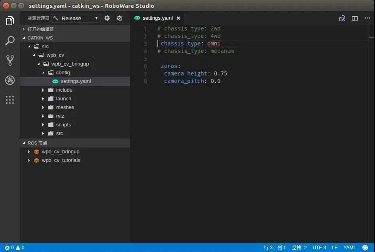Click the UTF-8 encoding indicator
The height and width of the screenshot is (252, 375).
319,248
